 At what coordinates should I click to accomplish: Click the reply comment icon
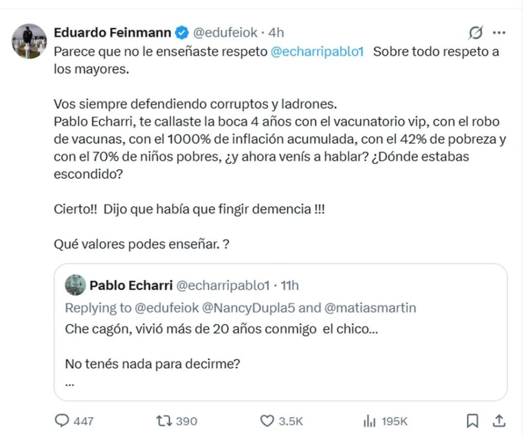pos(62,421)
